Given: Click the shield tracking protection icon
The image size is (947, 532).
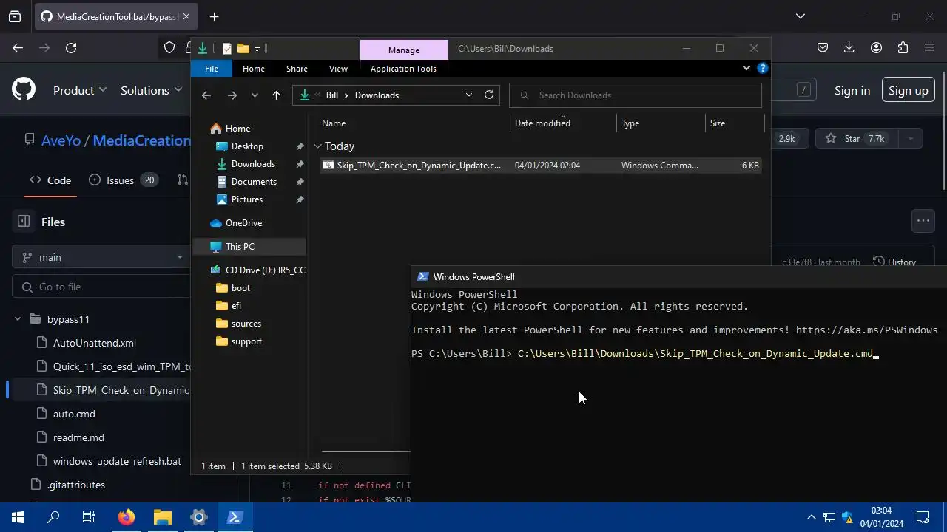Looking at the screenshot, I should tap(169, 48).
